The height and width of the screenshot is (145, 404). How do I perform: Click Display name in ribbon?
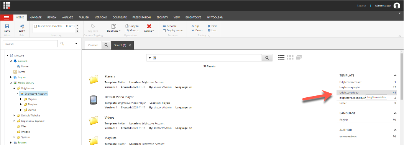pyautogui.click(x=173, y=30)
